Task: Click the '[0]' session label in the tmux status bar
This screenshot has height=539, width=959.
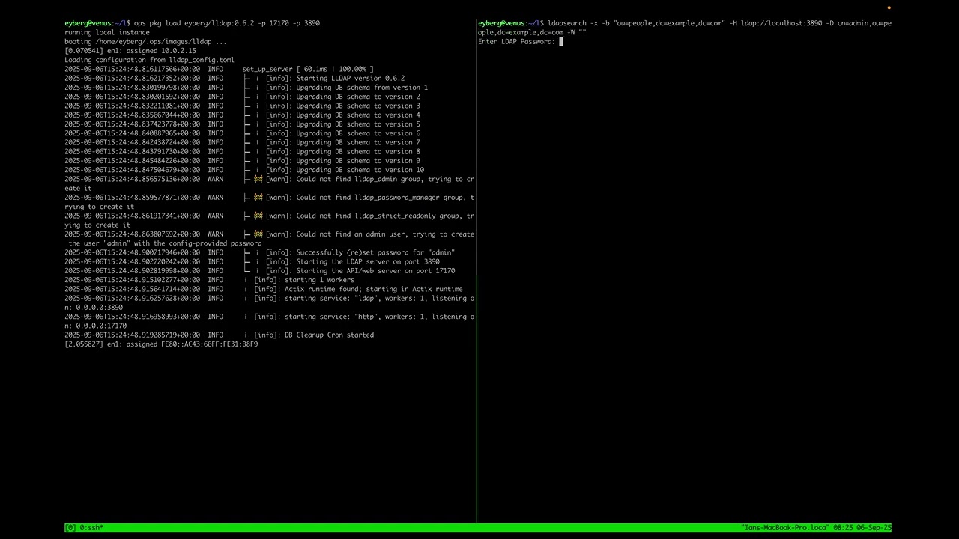Action: [70, 528]
